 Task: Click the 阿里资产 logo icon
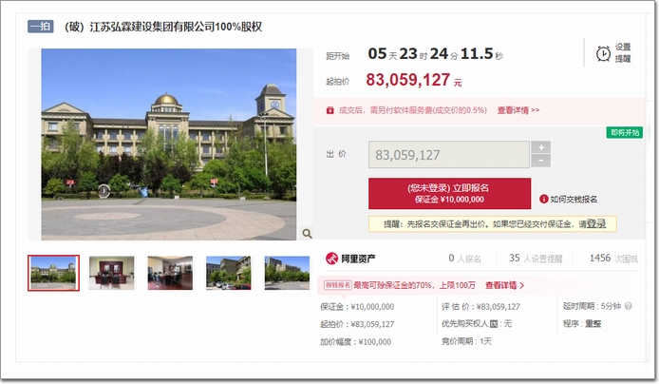point(331,259)
